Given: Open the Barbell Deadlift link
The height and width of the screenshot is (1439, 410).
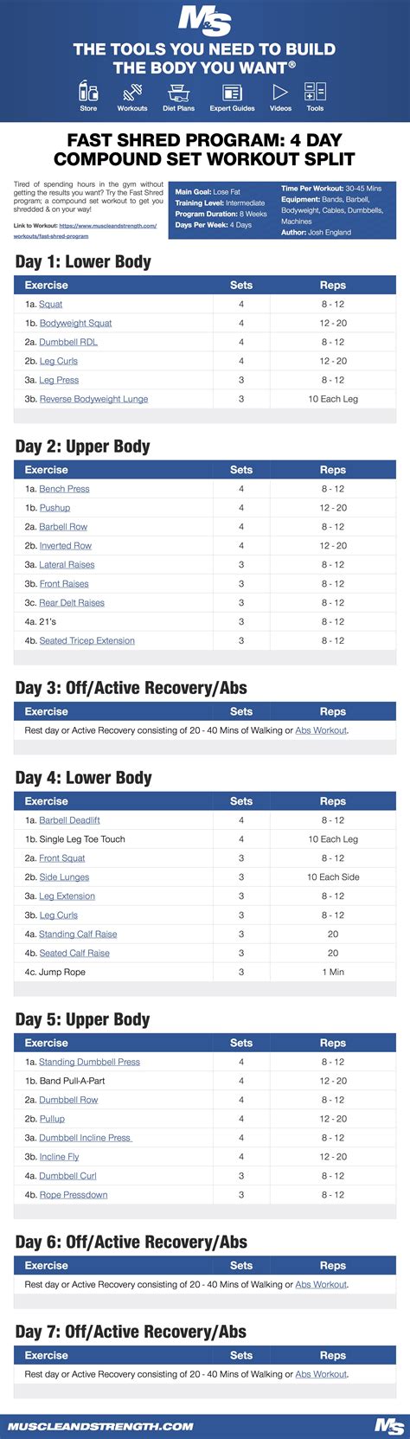Looking at the screenshot, I should pyautogui.click(x=69, y=820).
